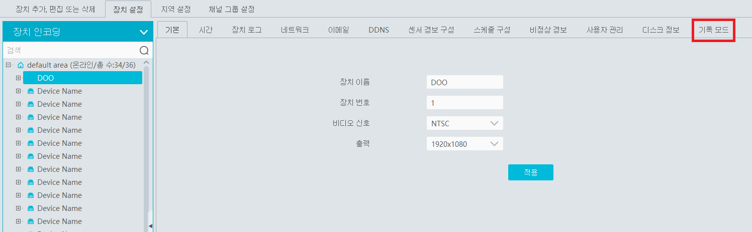Viewport: 752px width, 232px height.
Task: Open the 채널 그룹 설정 tab
Action: 231,10
